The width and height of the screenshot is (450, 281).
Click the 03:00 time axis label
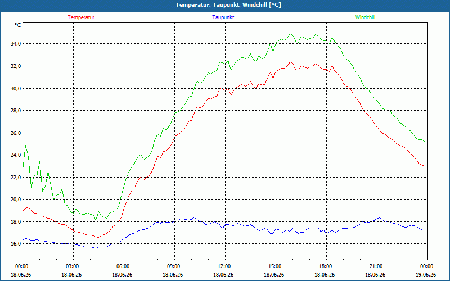(x=74, y=266)
